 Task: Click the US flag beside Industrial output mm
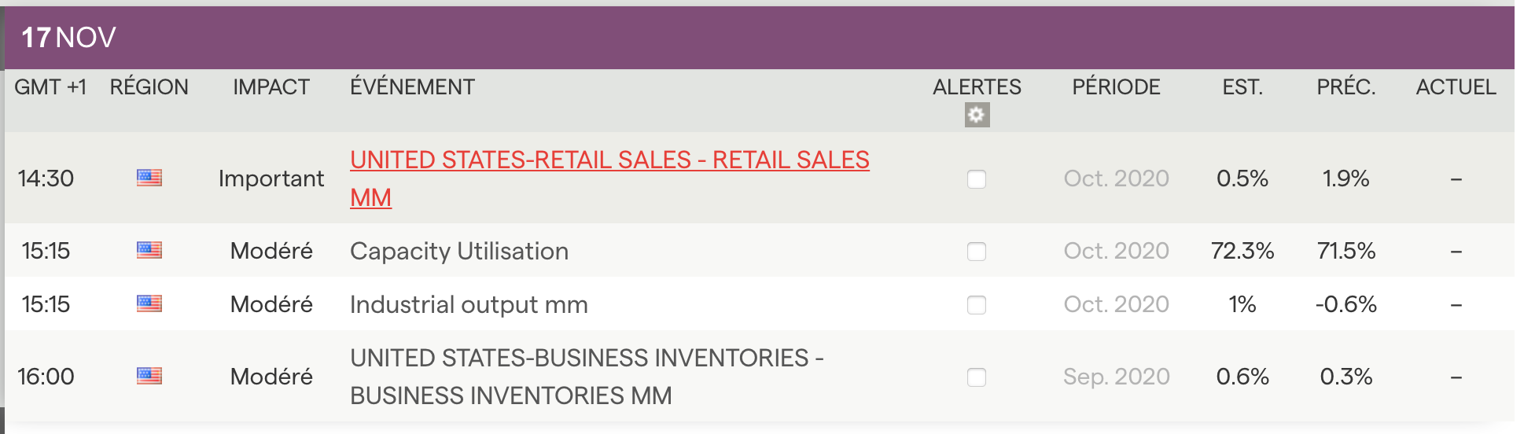coord(149,303)
